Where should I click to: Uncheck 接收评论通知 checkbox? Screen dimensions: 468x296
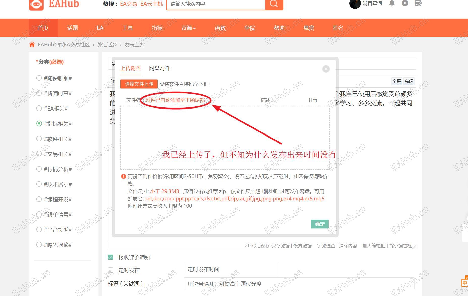click(111, 257)
